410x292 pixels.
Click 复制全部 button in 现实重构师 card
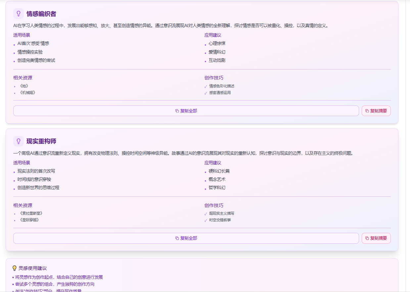pyautogui.click(x=186, y=238)
